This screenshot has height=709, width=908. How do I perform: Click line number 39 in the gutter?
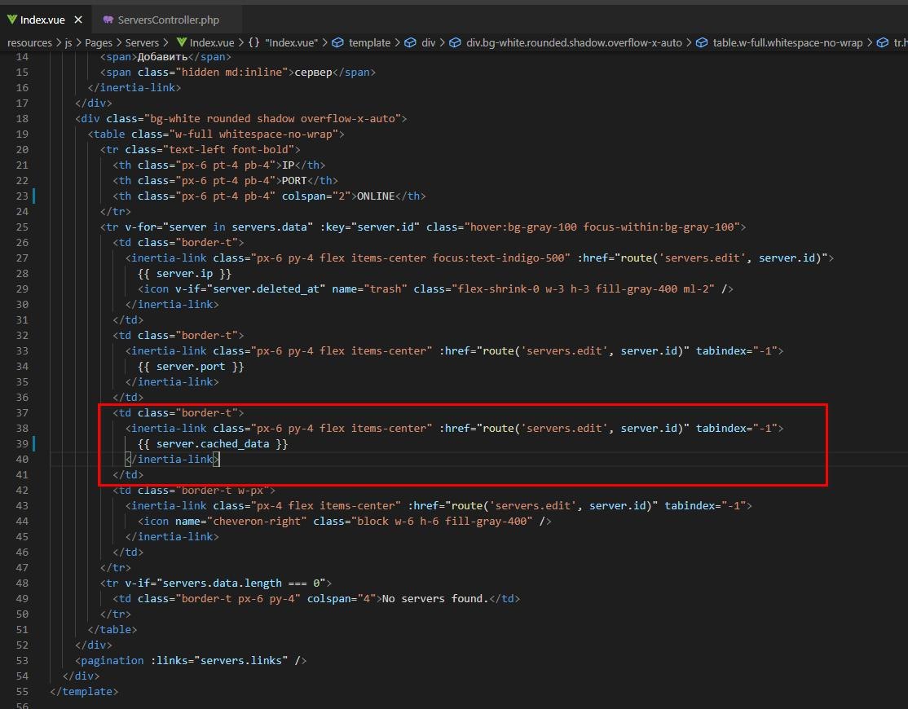point(22,444)
